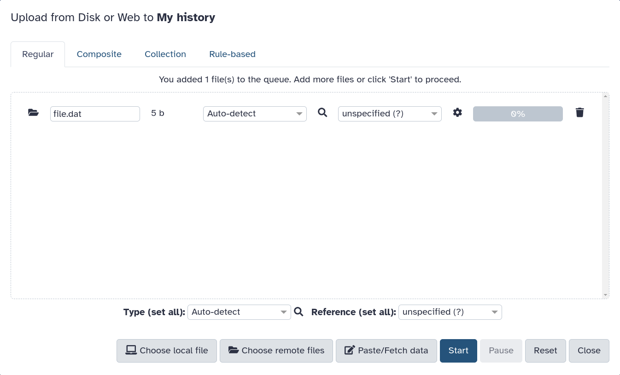
Task: Click the 0% upload progress bar
Action: click(x=518, y=114)
